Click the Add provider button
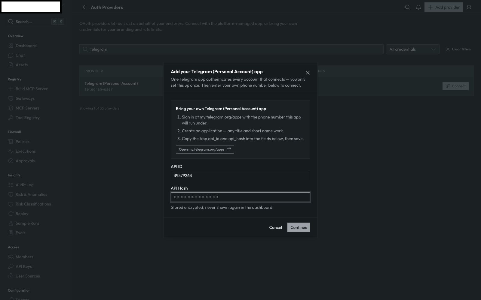 tap(443, 7)
